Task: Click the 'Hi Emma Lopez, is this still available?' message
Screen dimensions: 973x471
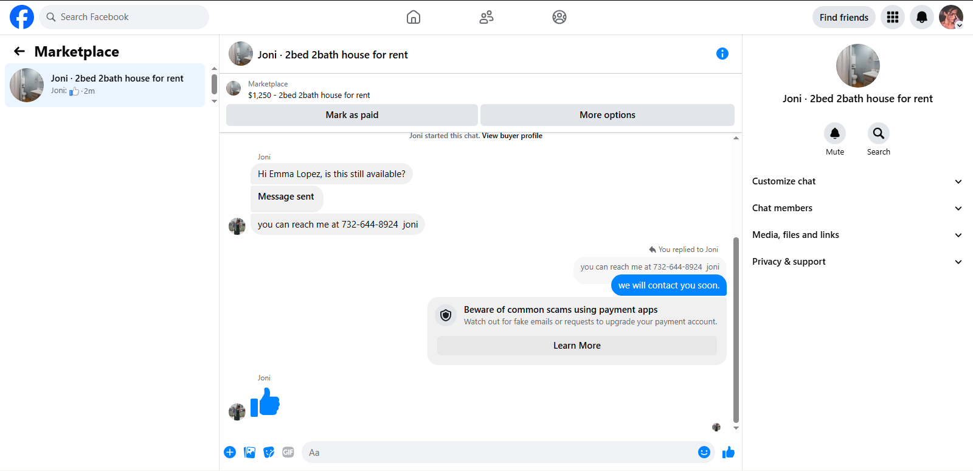Action: tap(331, 174)
